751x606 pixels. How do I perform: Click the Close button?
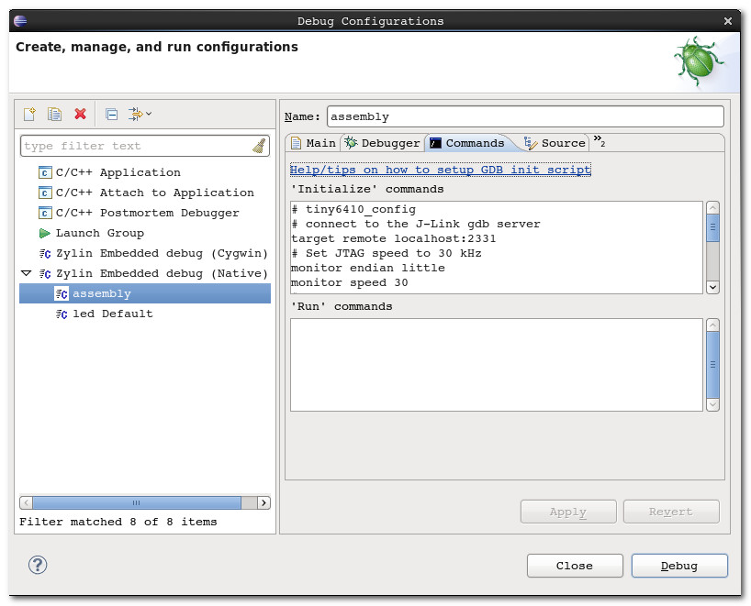click(575, 566)
